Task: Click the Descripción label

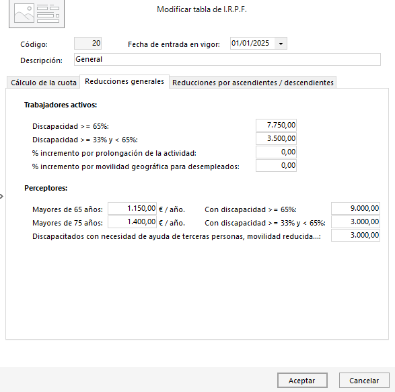Action: tap(41, 60)
